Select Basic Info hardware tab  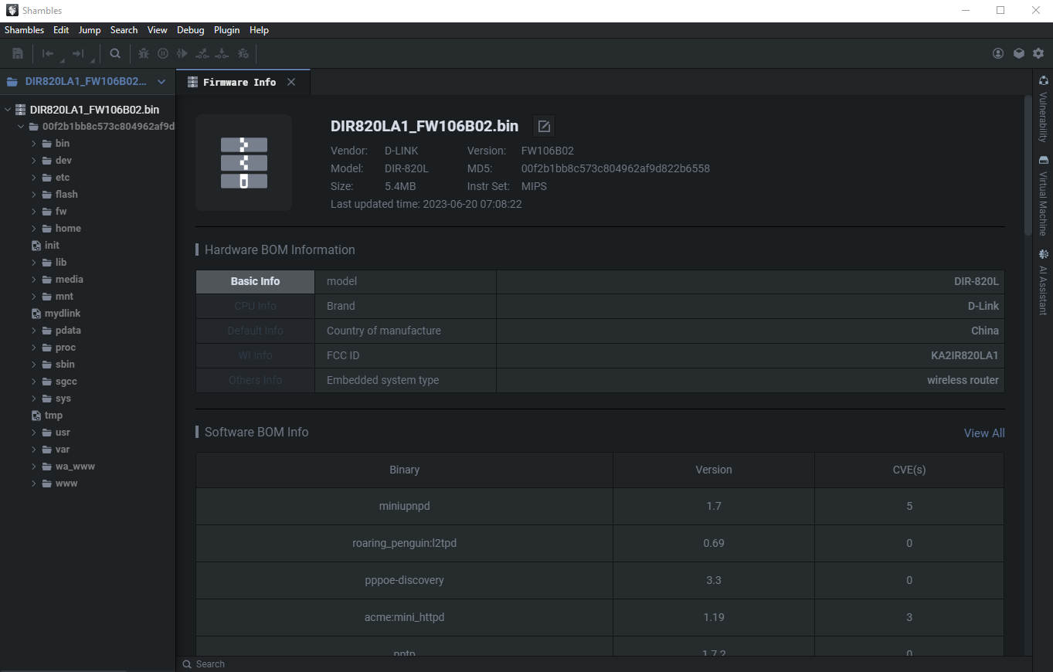255,281
